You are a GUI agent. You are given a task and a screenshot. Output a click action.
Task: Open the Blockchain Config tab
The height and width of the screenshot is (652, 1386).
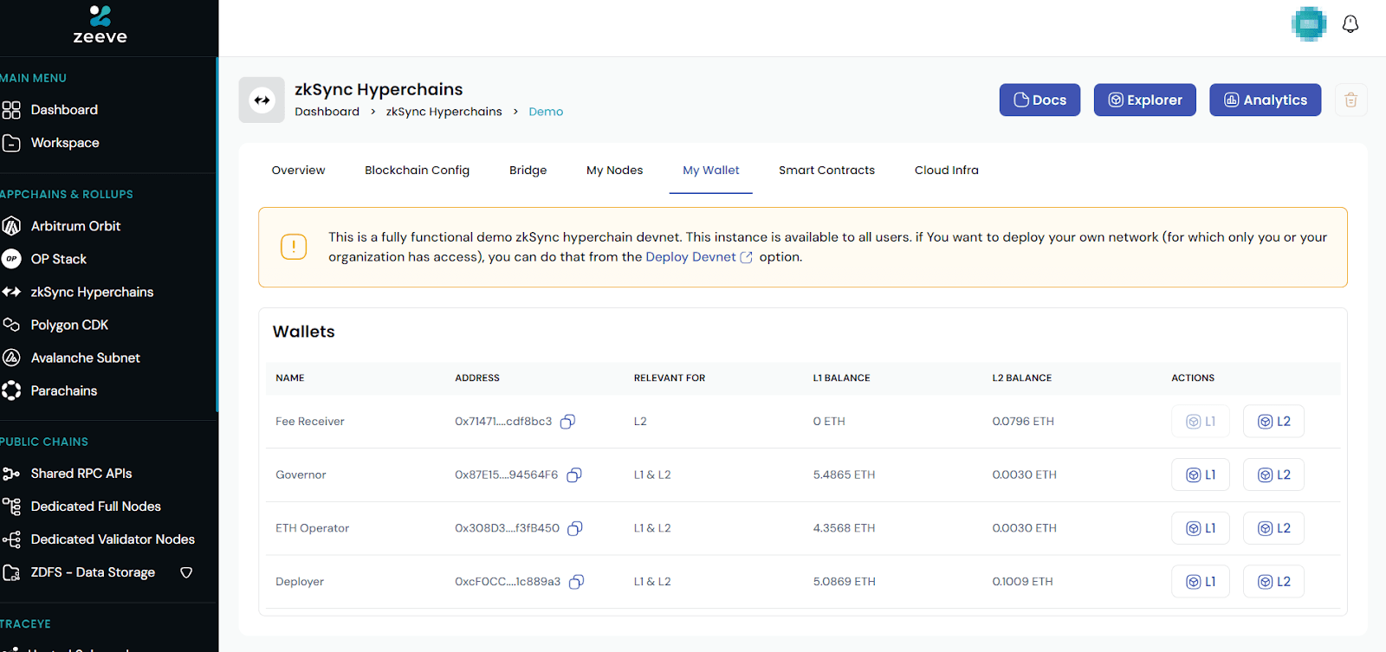(417, 171)
